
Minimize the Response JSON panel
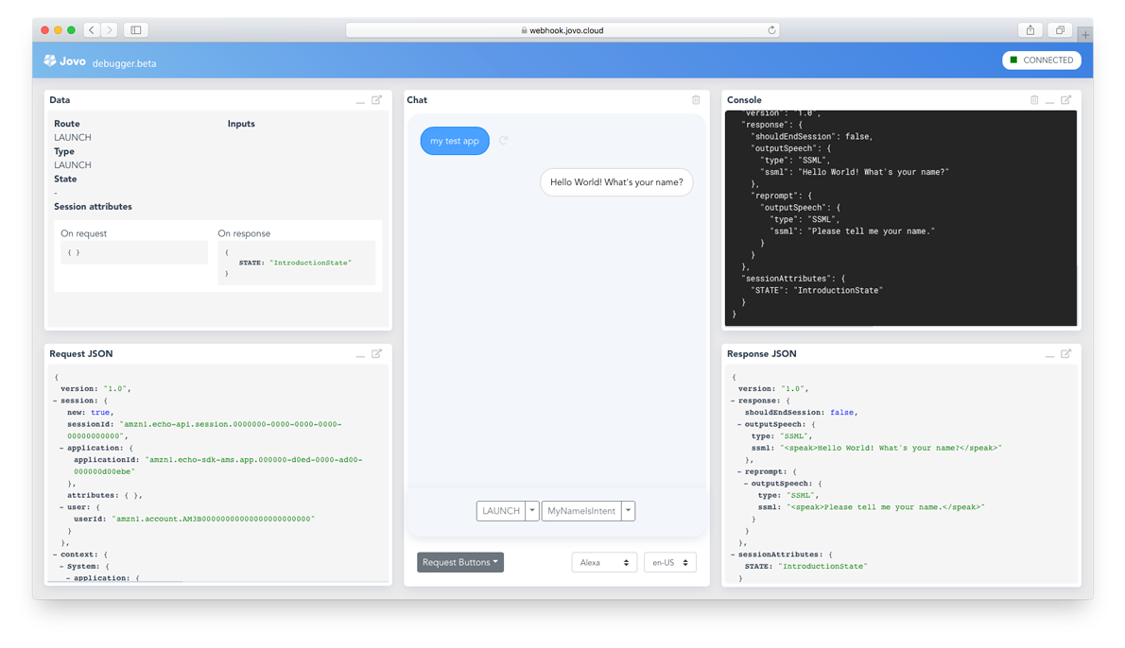click(1049, 355)
